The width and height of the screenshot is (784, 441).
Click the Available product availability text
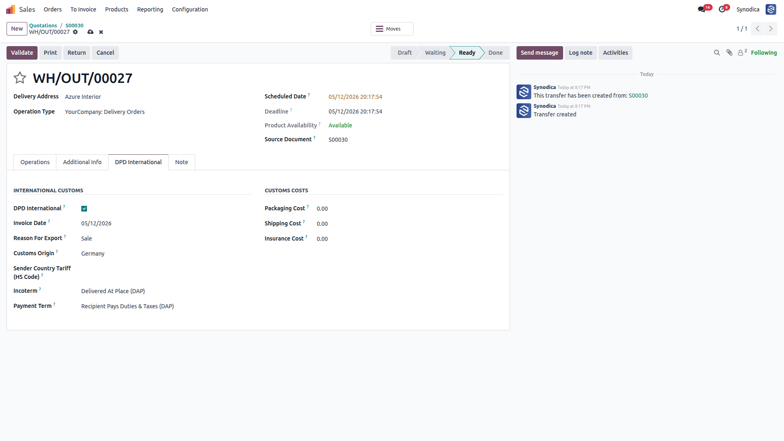pyautogui.click(x=340, y=125)
